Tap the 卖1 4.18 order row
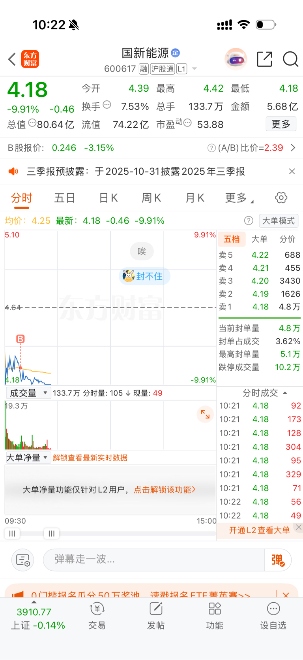Image resolution: width=303 pixels, height=660 pixels. (x=260, y=307)
